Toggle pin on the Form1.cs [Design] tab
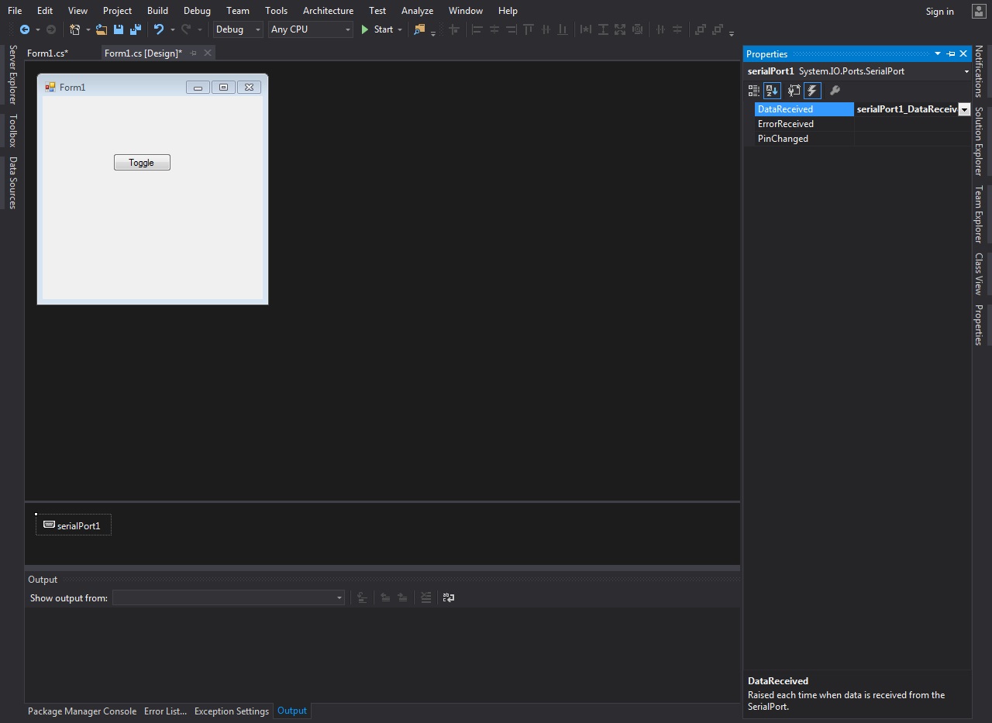The image size is (992, 723). [x=194, y=53]
